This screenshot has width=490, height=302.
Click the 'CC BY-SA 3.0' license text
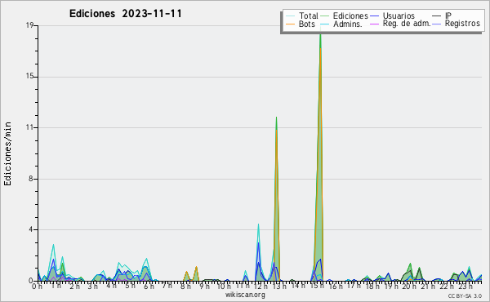(465, 295)
